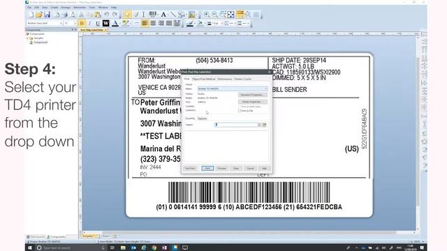Open the Tools menu
Viewport: 447px width, 251px height.
click(x=92, y=8)
